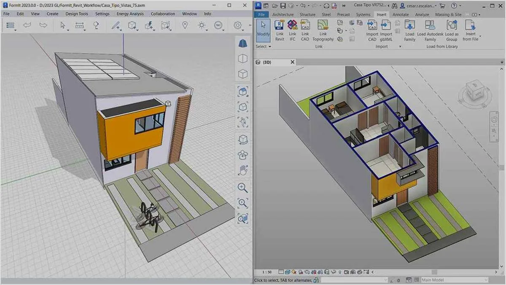Open Load Autodesk Family

(x=430, y=31)
